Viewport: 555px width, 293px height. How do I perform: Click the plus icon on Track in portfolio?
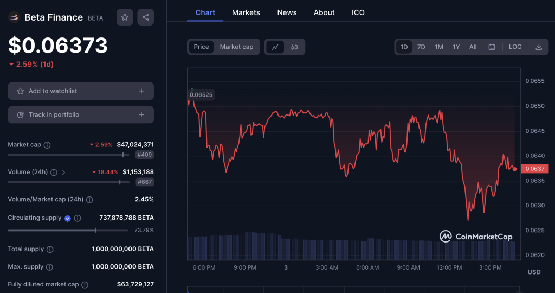click(x=141, y=115)
